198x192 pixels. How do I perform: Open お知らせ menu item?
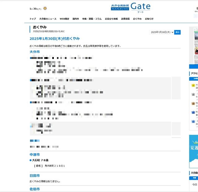(x=149, y=19)
